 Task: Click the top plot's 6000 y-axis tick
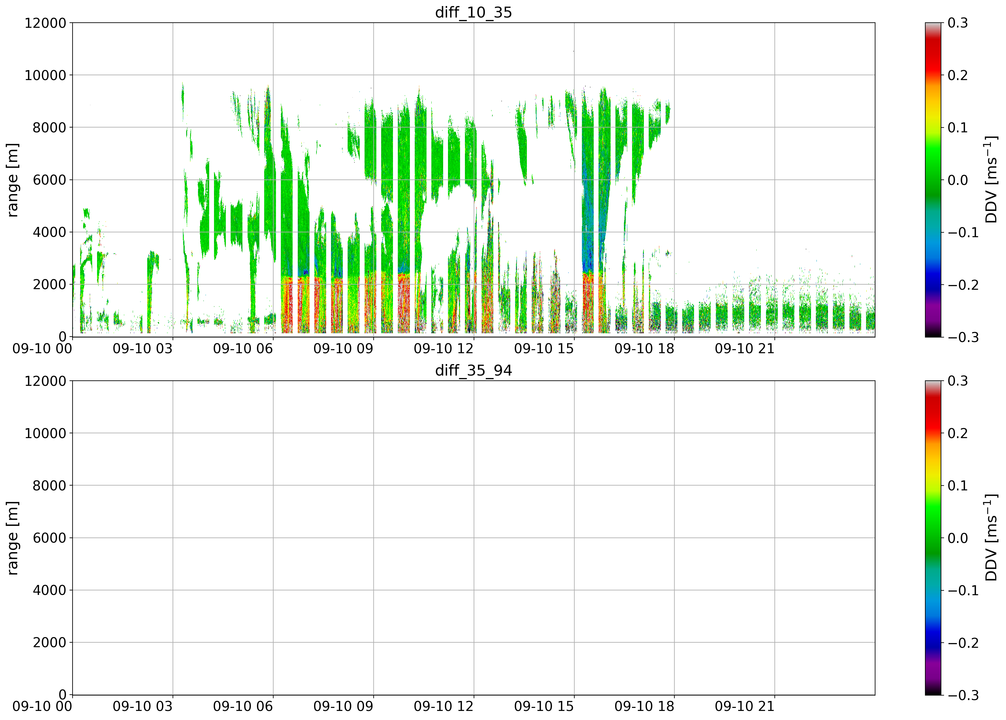pos(50,180)
